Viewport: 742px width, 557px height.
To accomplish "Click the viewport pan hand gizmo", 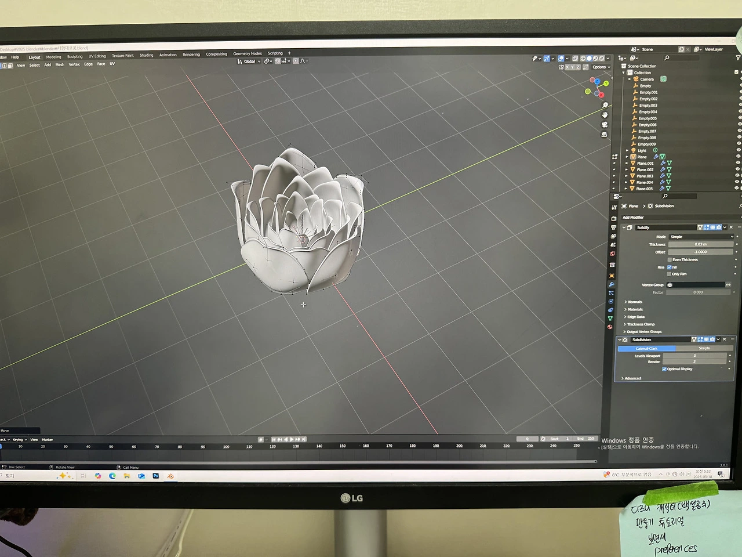I will (x=605, y=115).
